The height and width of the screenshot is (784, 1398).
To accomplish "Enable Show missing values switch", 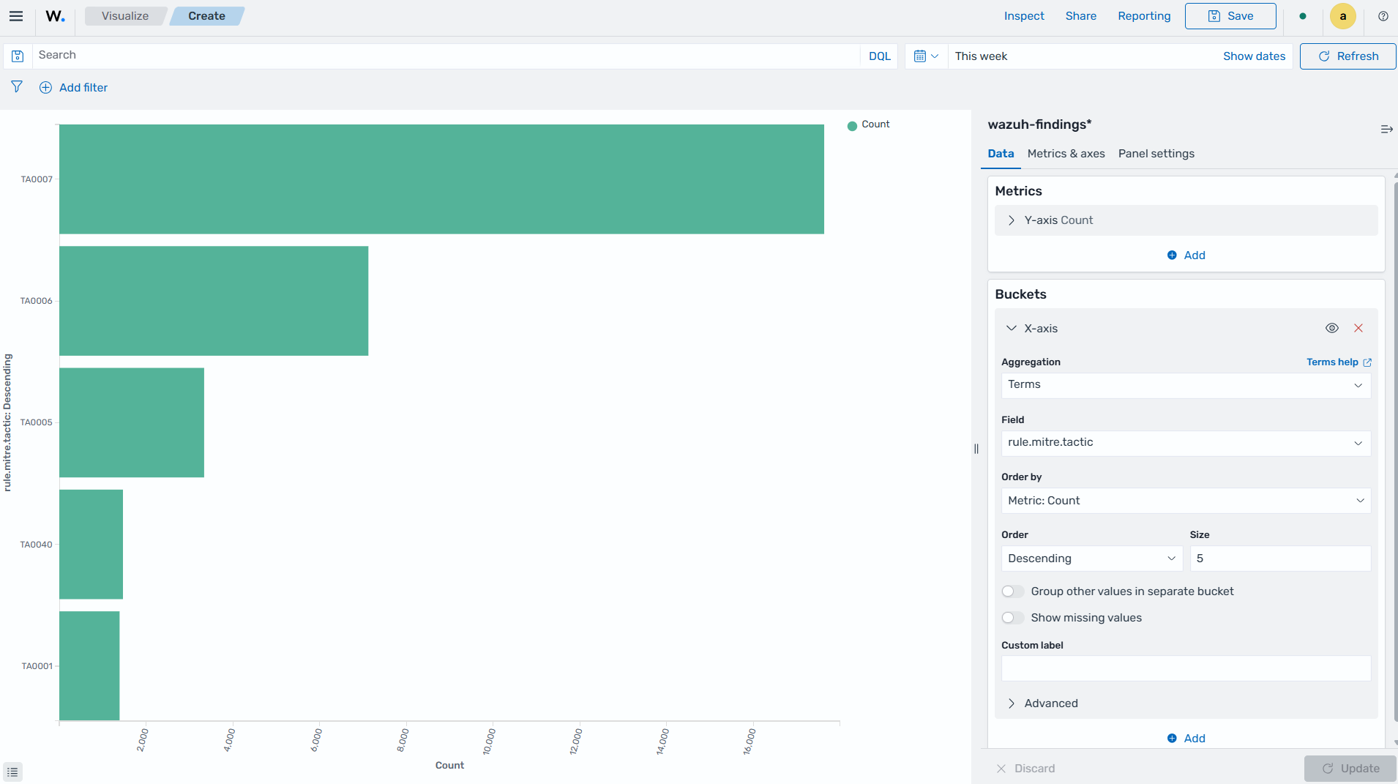I will (x=1012, y=618).
